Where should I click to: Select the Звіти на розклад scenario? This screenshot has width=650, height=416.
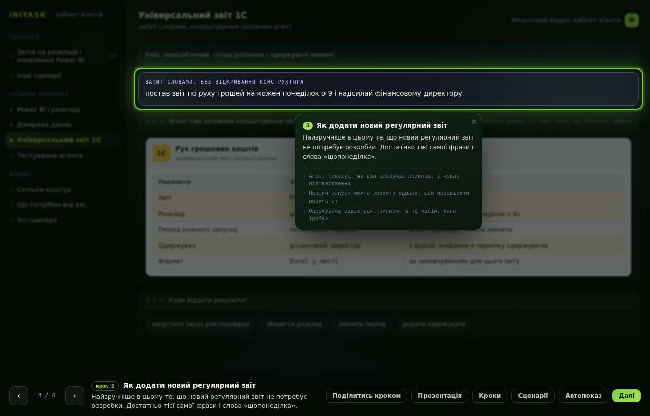(63, 56)
